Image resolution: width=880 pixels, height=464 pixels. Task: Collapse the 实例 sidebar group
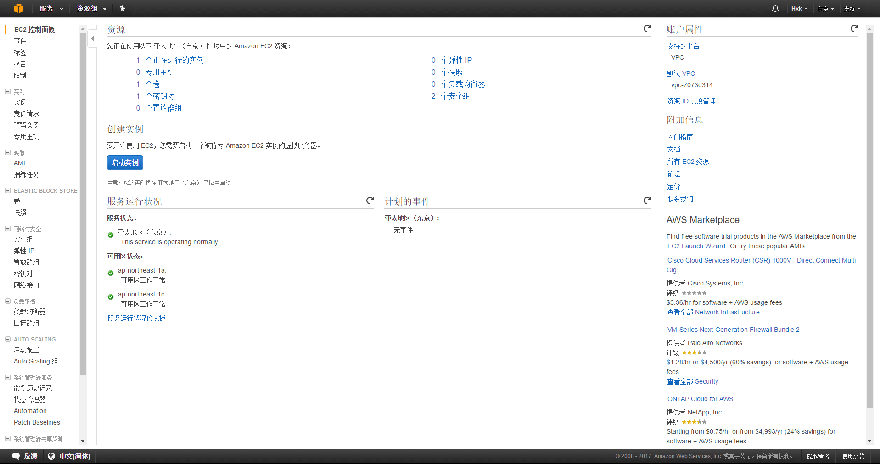(8, 91)
